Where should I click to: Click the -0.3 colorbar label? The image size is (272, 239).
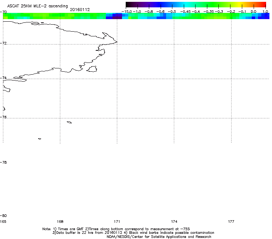pyautogui.click(x=219, y=12)
